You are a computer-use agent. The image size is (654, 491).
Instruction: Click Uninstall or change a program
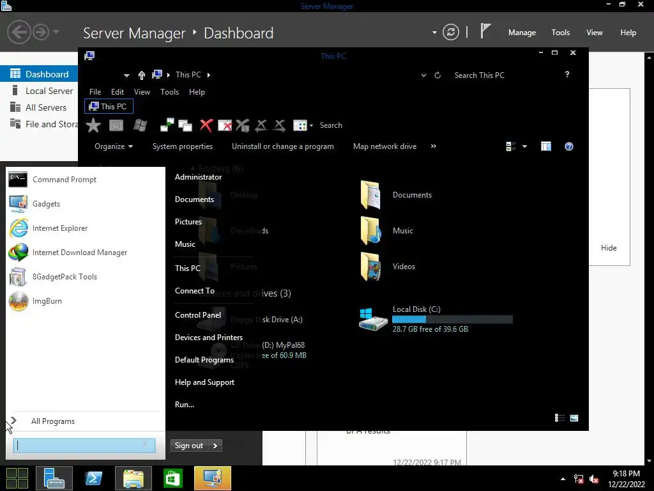pos(283,146)
